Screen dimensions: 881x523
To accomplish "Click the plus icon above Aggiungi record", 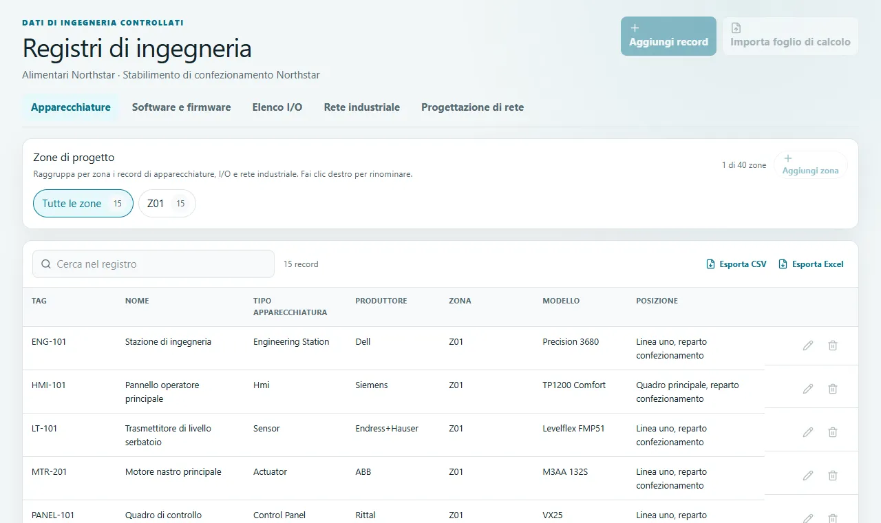I will click(635, 28).
